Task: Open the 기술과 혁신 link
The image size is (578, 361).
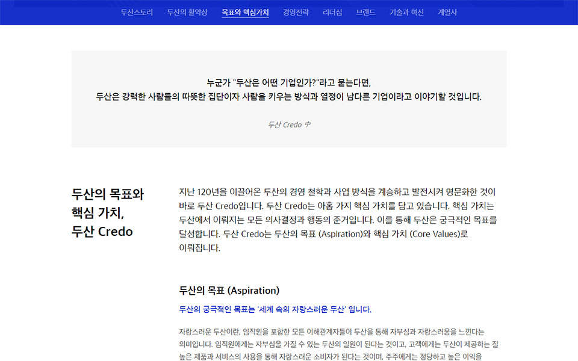Action: 406,12
